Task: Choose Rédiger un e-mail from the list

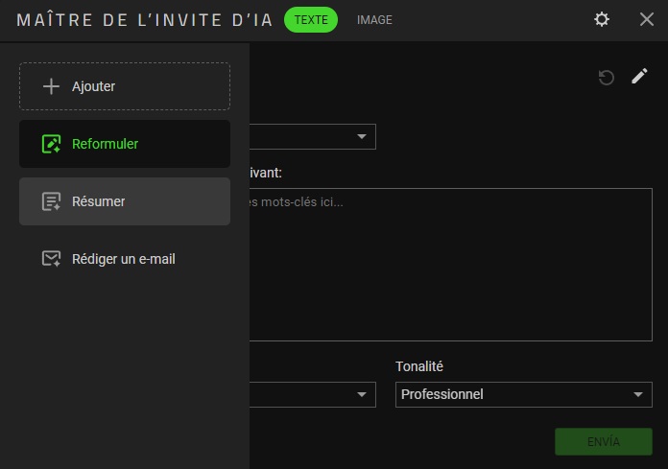Action: [125, 259]
